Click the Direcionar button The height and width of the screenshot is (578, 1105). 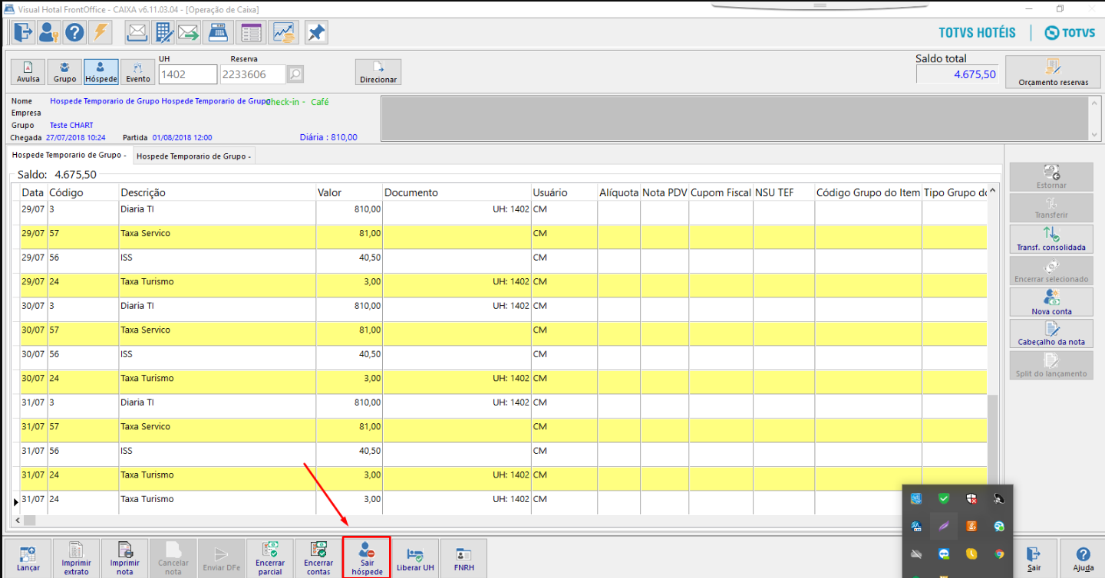378,72
